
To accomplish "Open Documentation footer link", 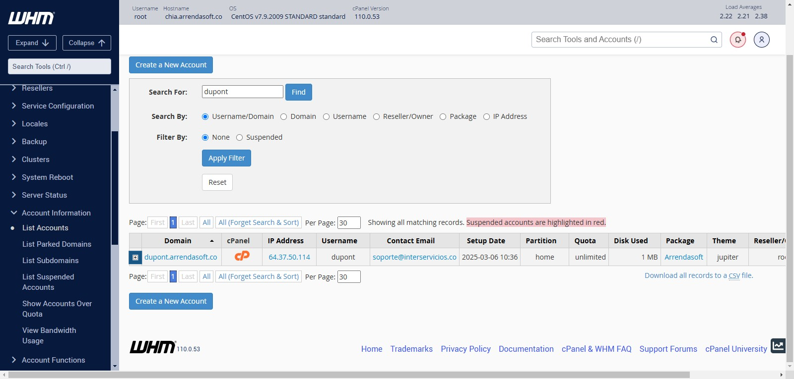I will (x=526, y=349).
